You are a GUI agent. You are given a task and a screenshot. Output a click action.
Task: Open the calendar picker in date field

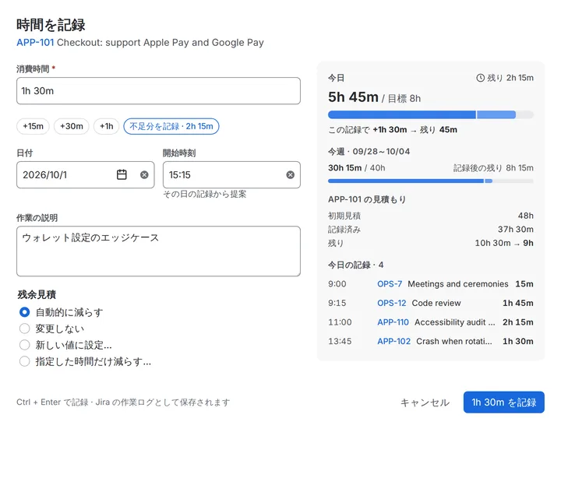[122, 175]
